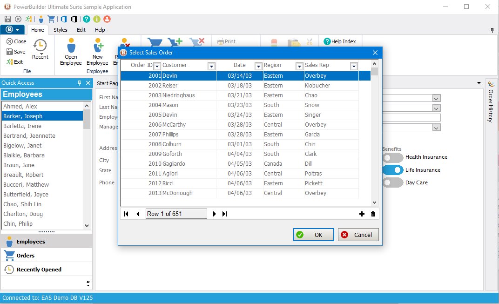Close the Select Sales Order dialog
499x304 pixels.
coord(375,53)
